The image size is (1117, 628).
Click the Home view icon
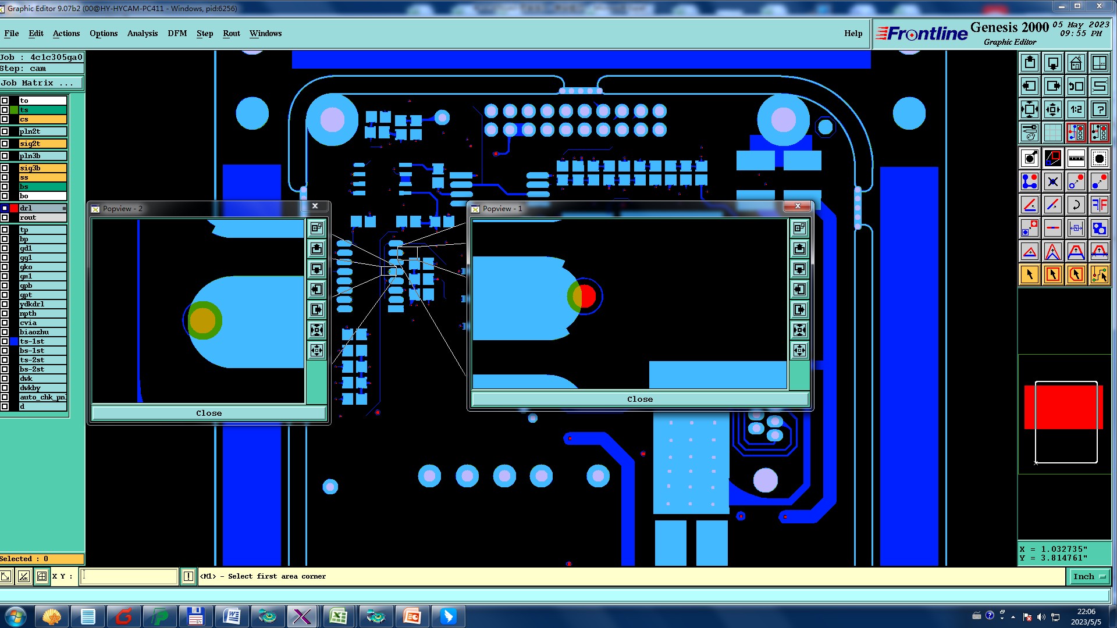coord(1076,63)
